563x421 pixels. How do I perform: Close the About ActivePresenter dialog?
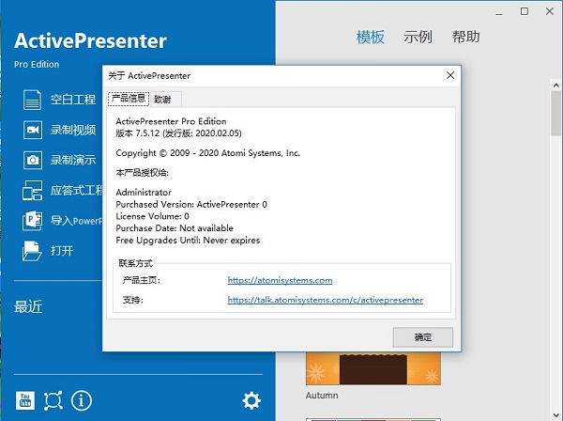point(450,75)
